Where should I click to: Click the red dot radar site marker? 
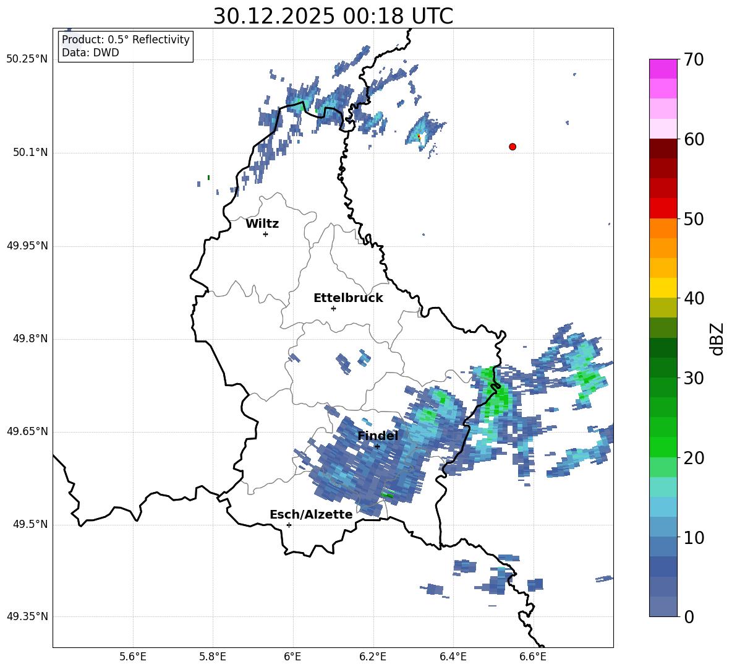(x=513, y=147)
